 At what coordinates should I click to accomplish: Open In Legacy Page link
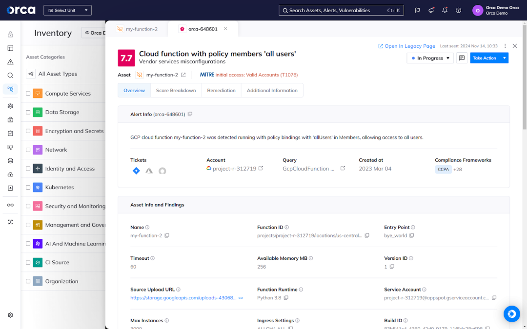[x=406, y=46]
